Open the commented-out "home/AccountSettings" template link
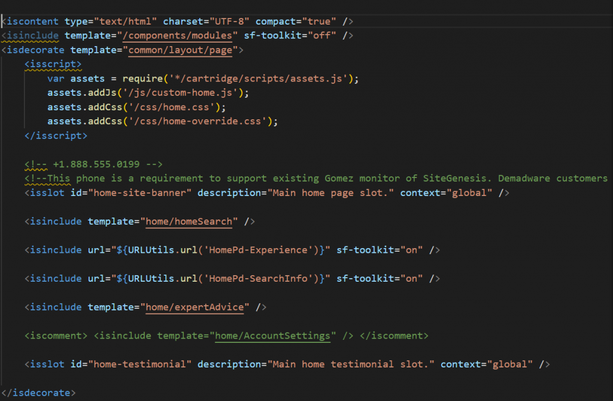 (273, 336)
